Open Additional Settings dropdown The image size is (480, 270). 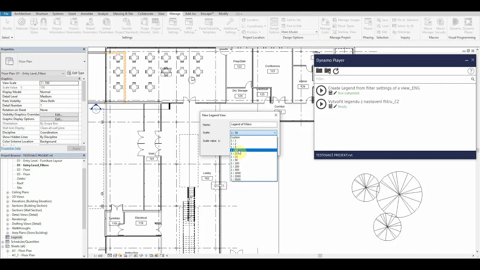(x=230, y=26)
